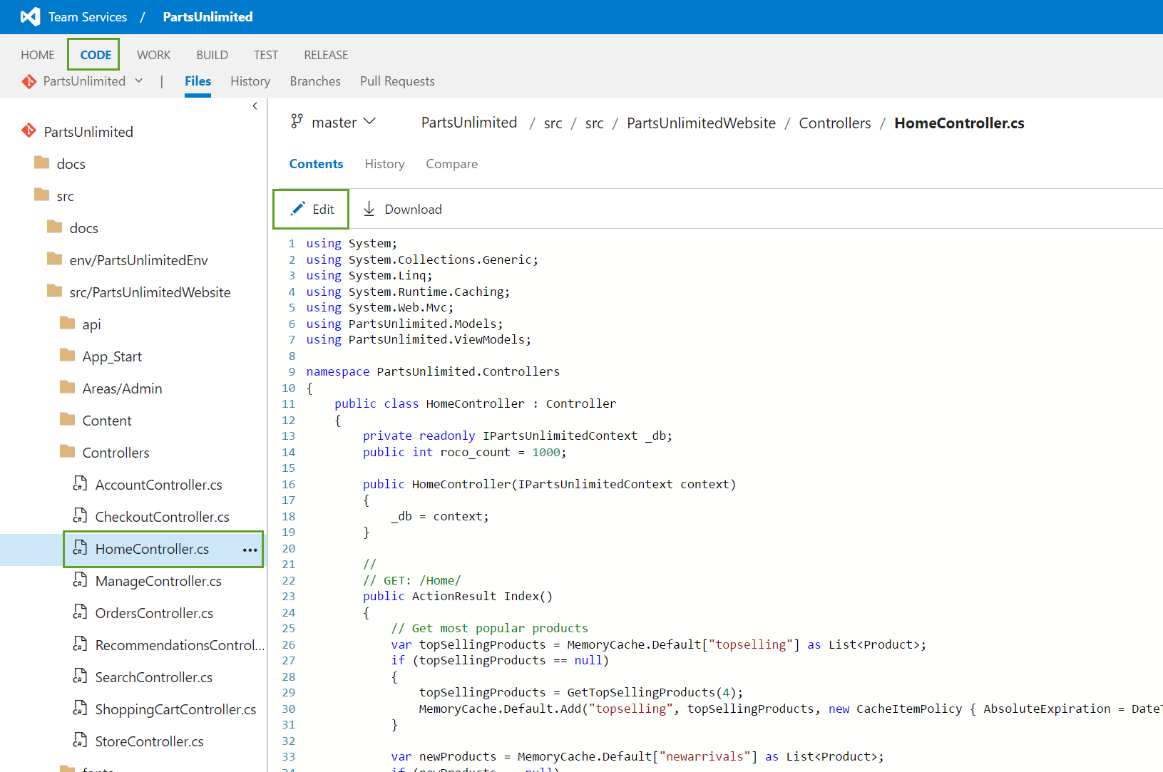Click the ShoppingCartController.cs file icon

[80, 708]
